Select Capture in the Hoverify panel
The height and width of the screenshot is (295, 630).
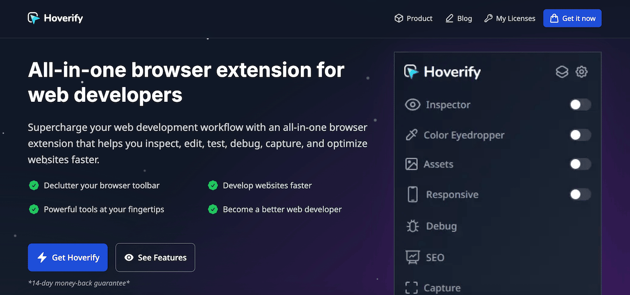click(x=433, y=288)
